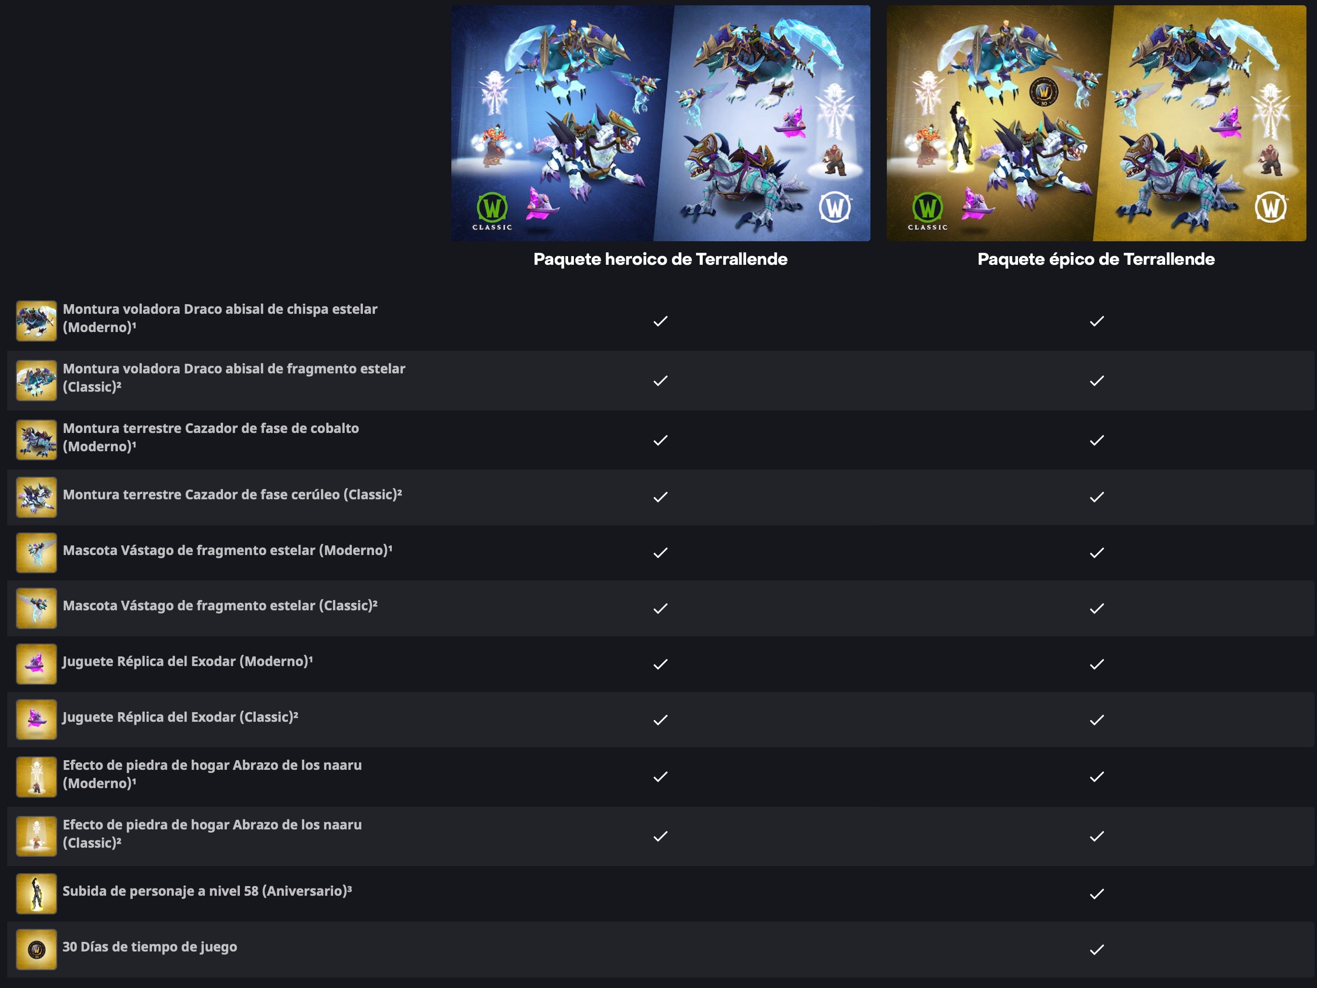
Task: Click the Réplica del Exodar (Moderno) icon
Action: tap(37, 664)
